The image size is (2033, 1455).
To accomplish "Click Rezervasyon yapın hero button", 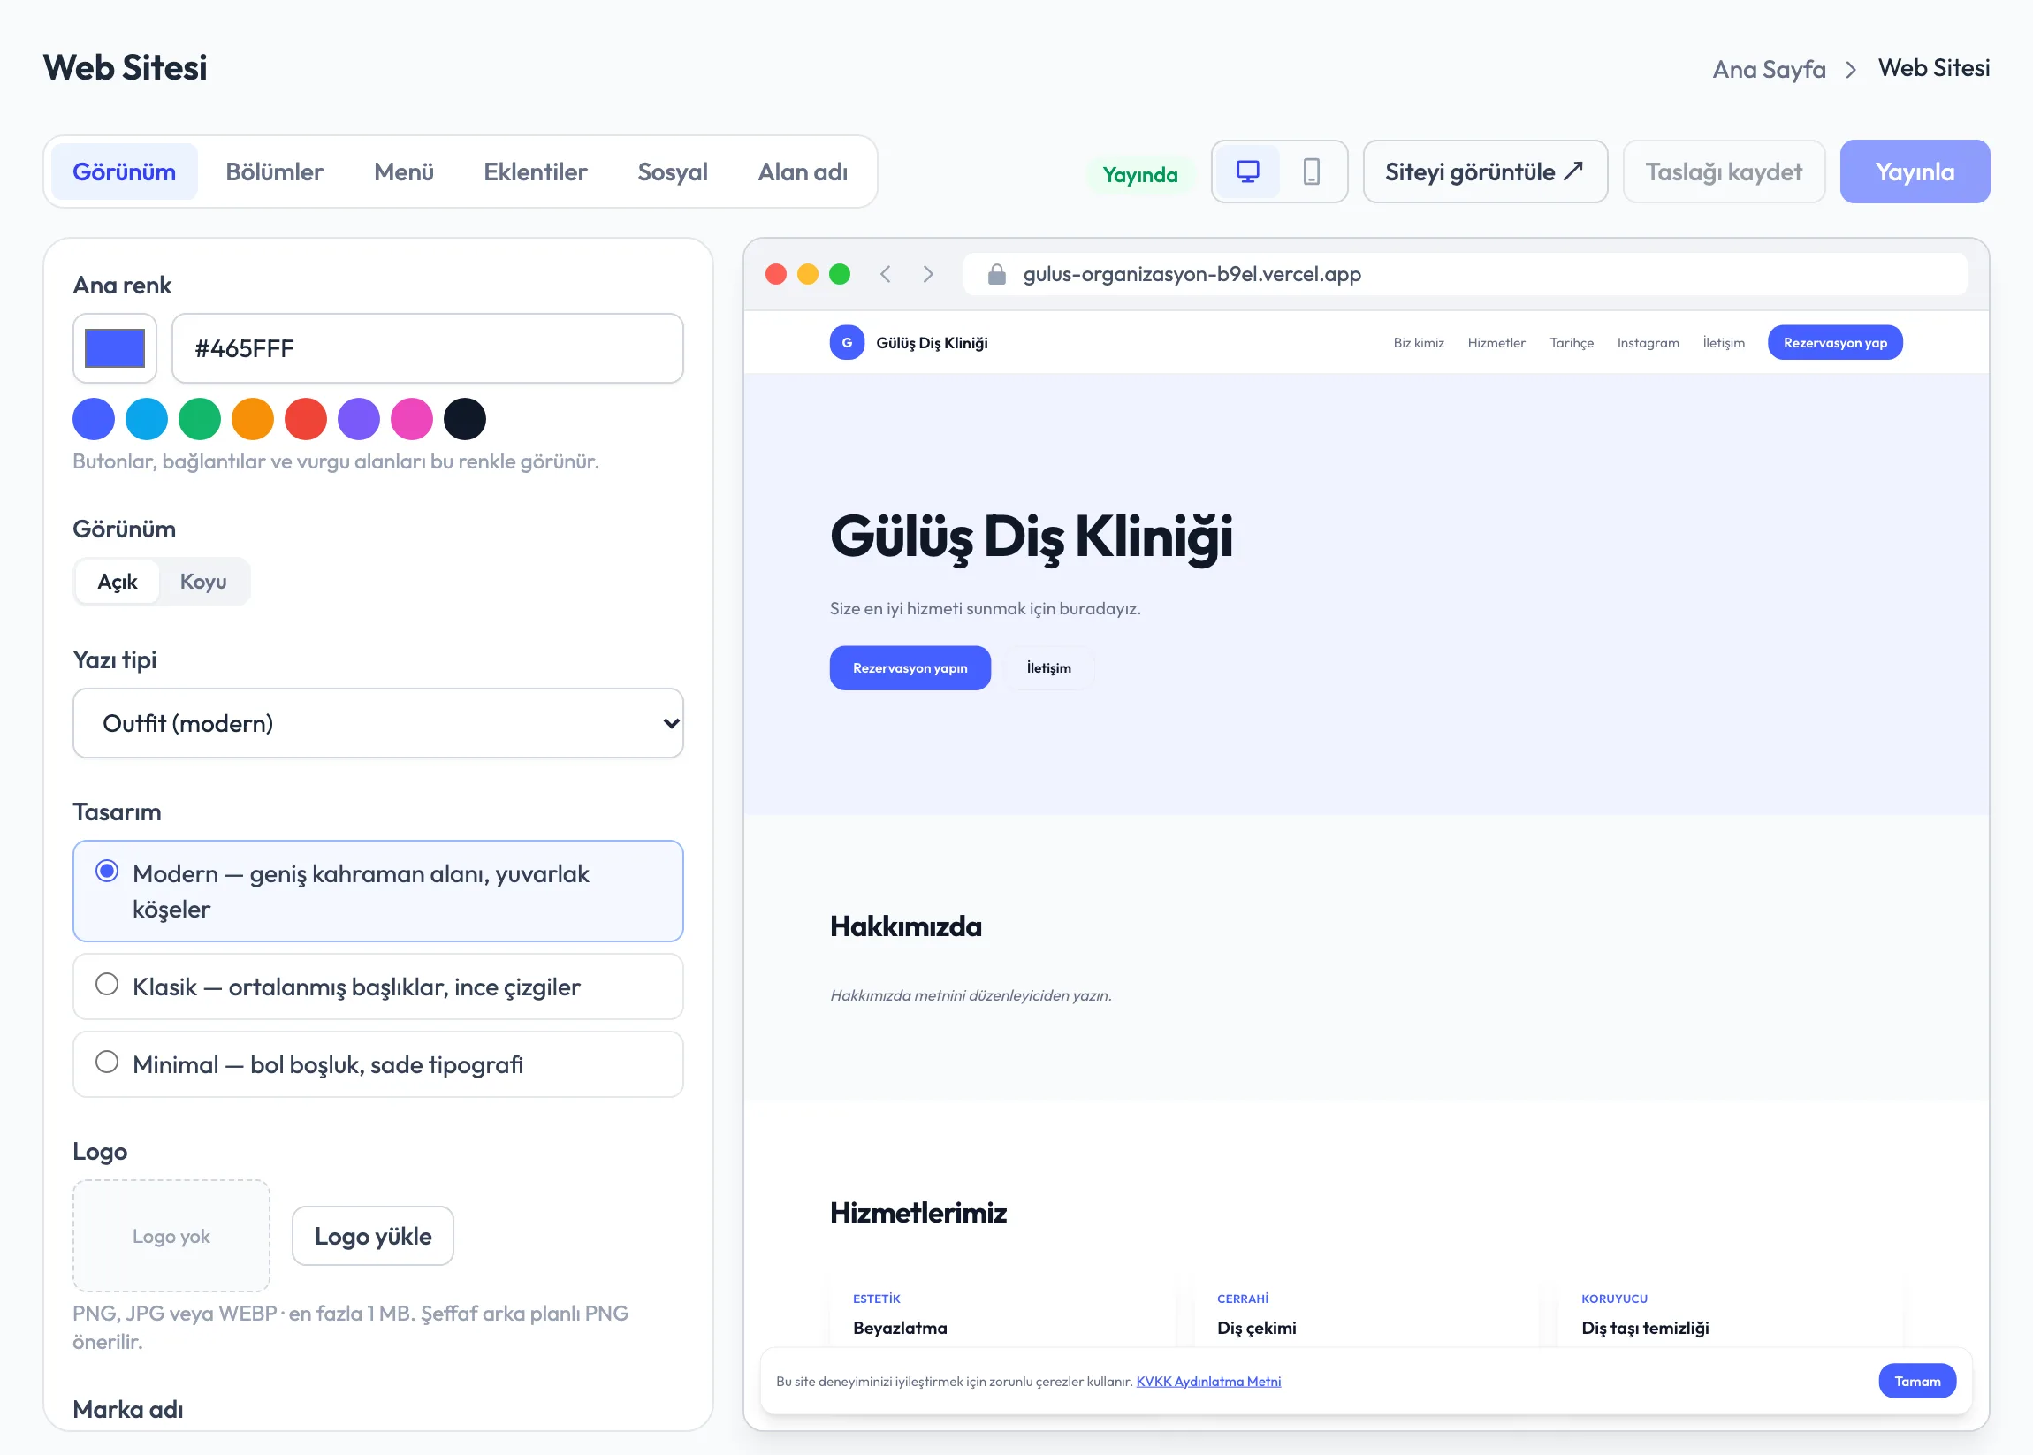I will (x=910, y=667).
